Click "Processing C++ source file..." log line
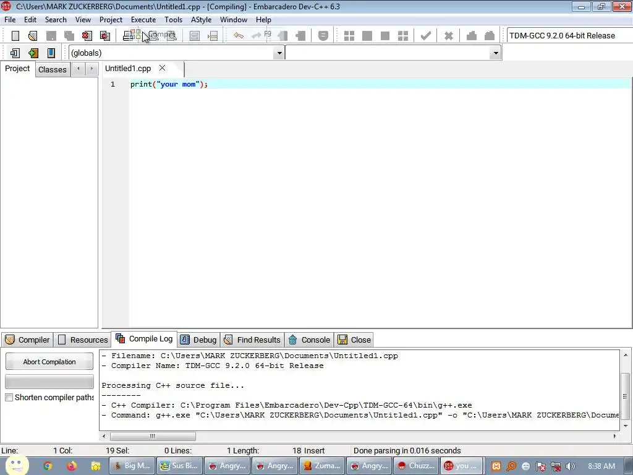This screenshot has height=475, width=633. point(173,386)
